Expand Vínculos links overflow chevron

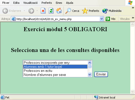(x=133, y=18)
